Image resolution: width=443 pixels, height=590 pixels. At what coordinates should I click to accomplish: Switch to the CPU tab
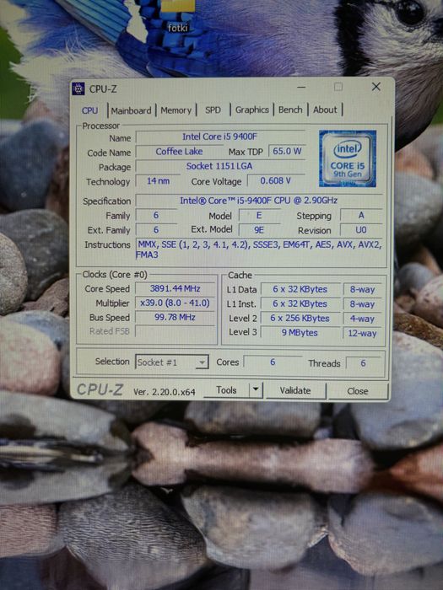pyautogui.click(x=89, y=110)
